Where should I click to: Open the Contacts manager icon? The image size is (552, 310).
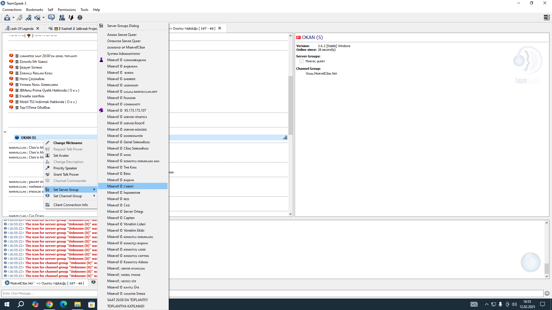click(x=62, y=18)
